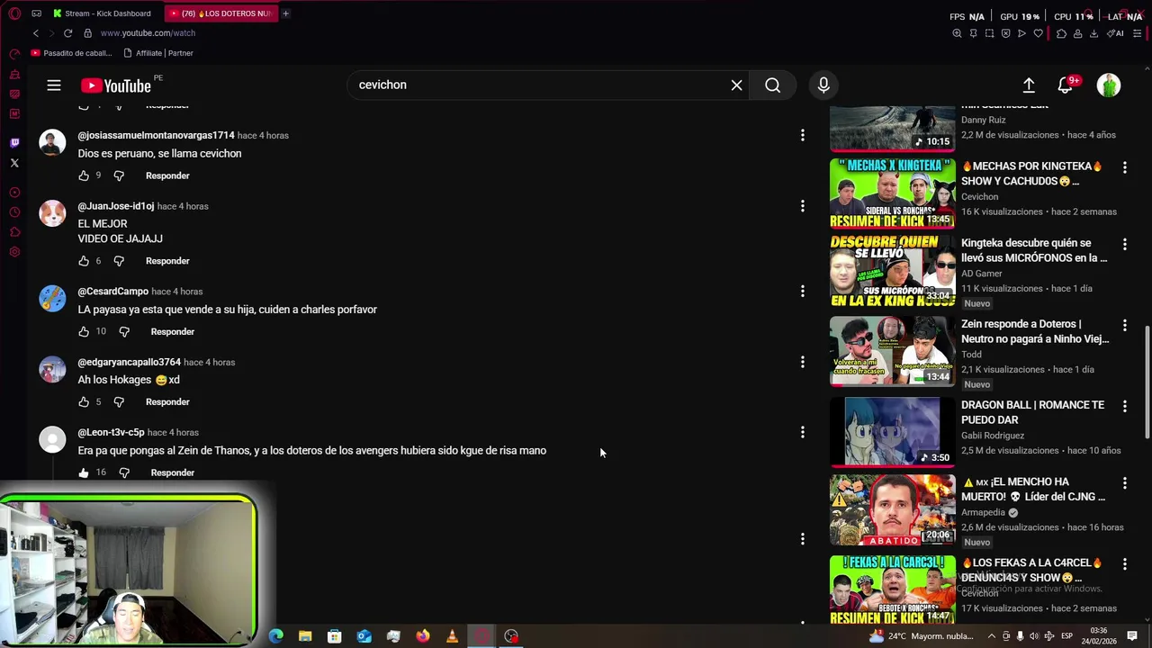The width and height of the screenshot is (1152, 648).
Task: Reply to the 'EL MEJOR VIDEO' comment
Action: pos(167,261)
